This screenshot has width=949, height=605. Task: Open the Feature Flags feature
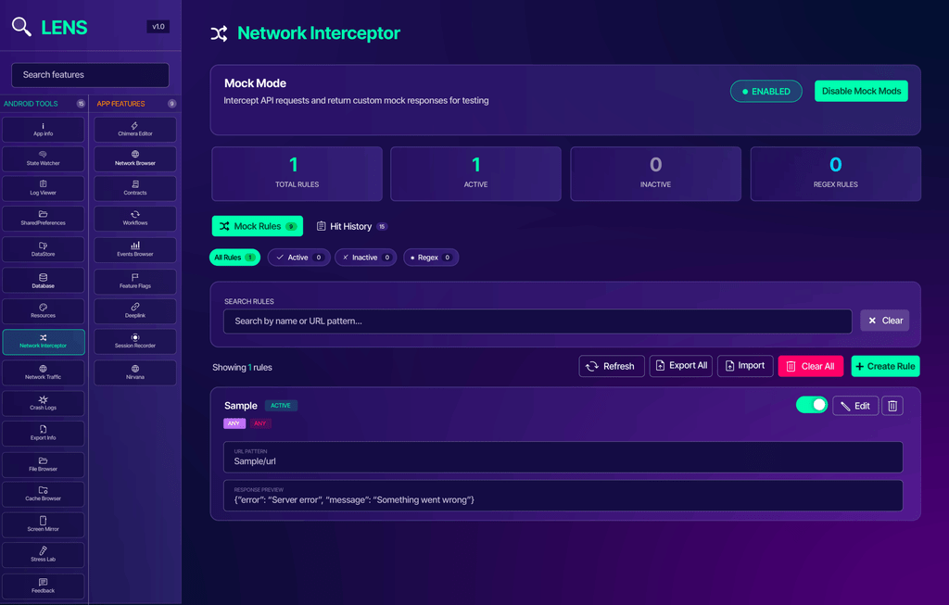point(135,281)
